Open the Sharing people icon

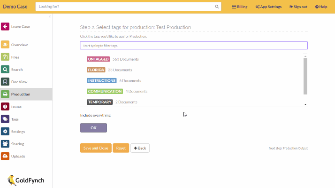point(5,144)
